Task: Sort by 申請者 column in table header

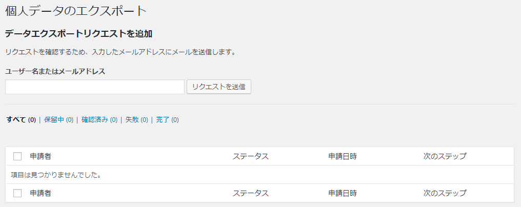Action: click(41, 156)
